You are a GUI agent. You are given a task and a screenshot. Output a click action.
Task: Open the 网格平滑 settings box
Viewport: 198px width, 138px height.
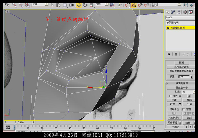click(180, 123)
